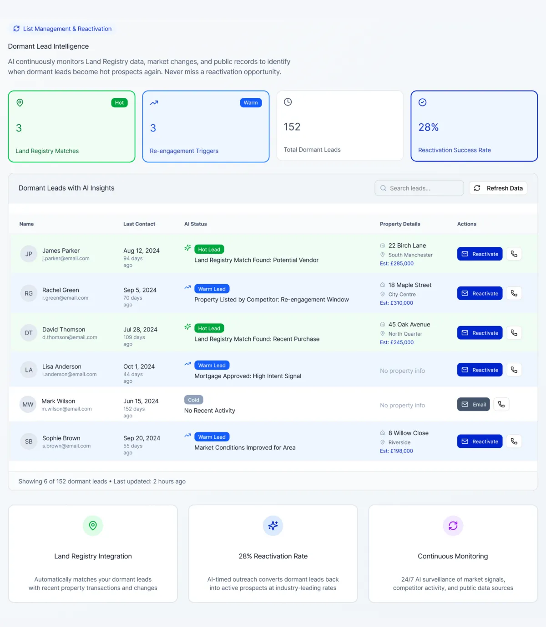Screen dimensions: 546x627
Task: Click the sync icon above Continuous Monitoring
Action: click(x=453, y=526)
